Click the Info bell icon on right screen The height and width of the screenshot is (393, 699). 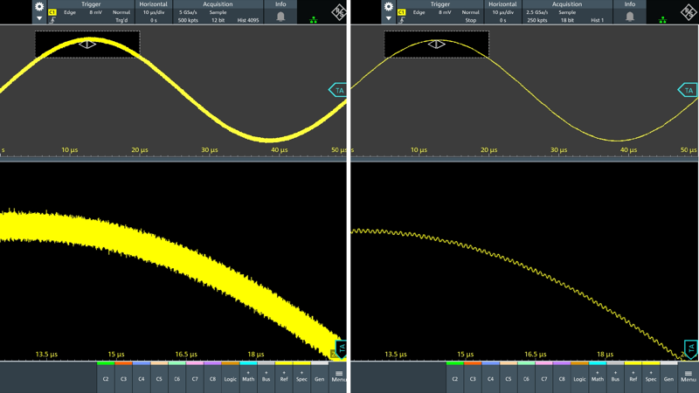tap(630, 16)
